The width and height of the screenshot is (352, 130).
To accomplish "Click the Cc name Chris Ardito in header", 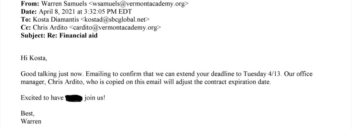I will 51,27.
